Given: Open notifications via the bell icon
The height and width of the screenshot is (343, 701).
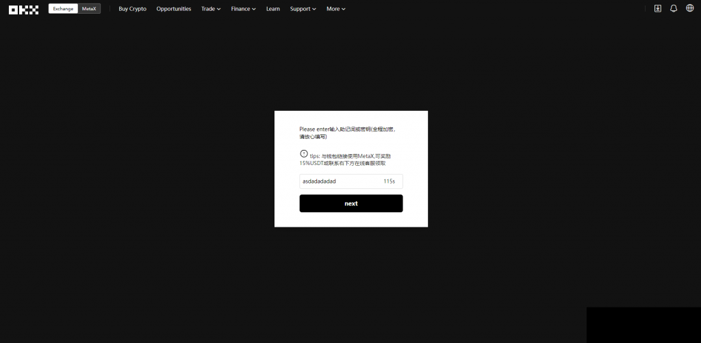Looking at the screenshot, I should click(674, 9).
